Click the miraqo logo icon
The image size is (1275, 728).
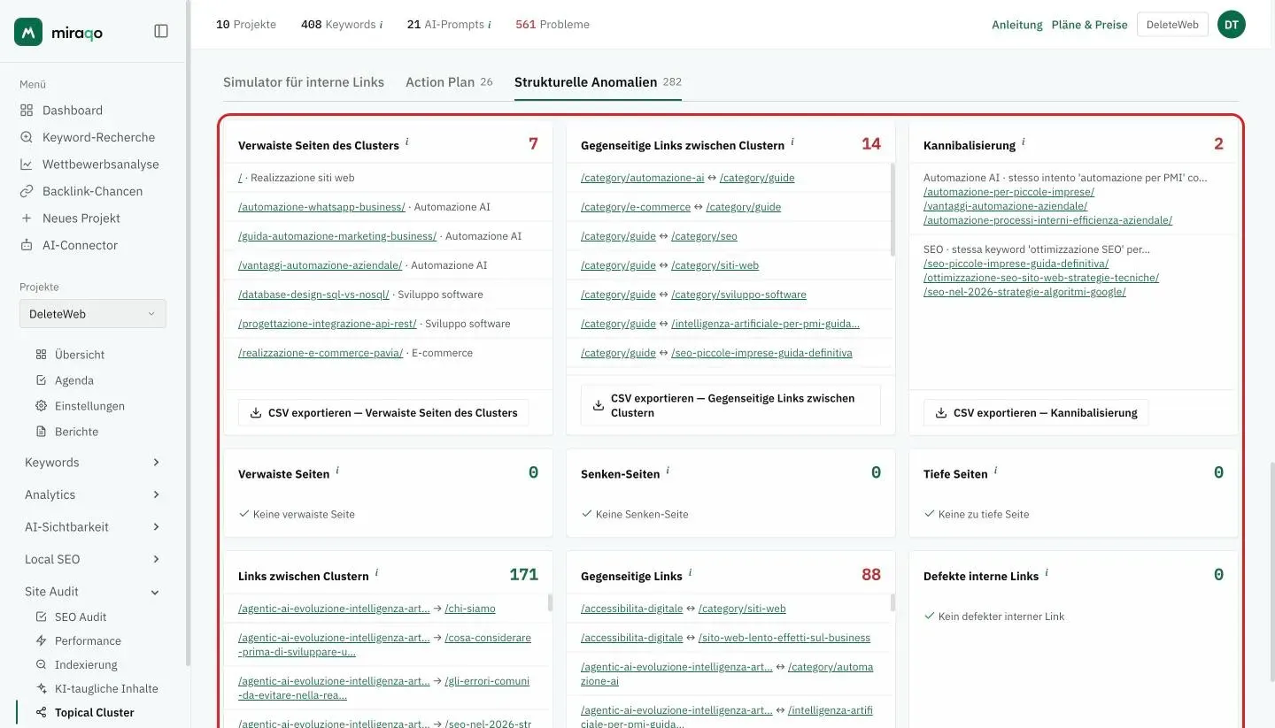(28, 32)
